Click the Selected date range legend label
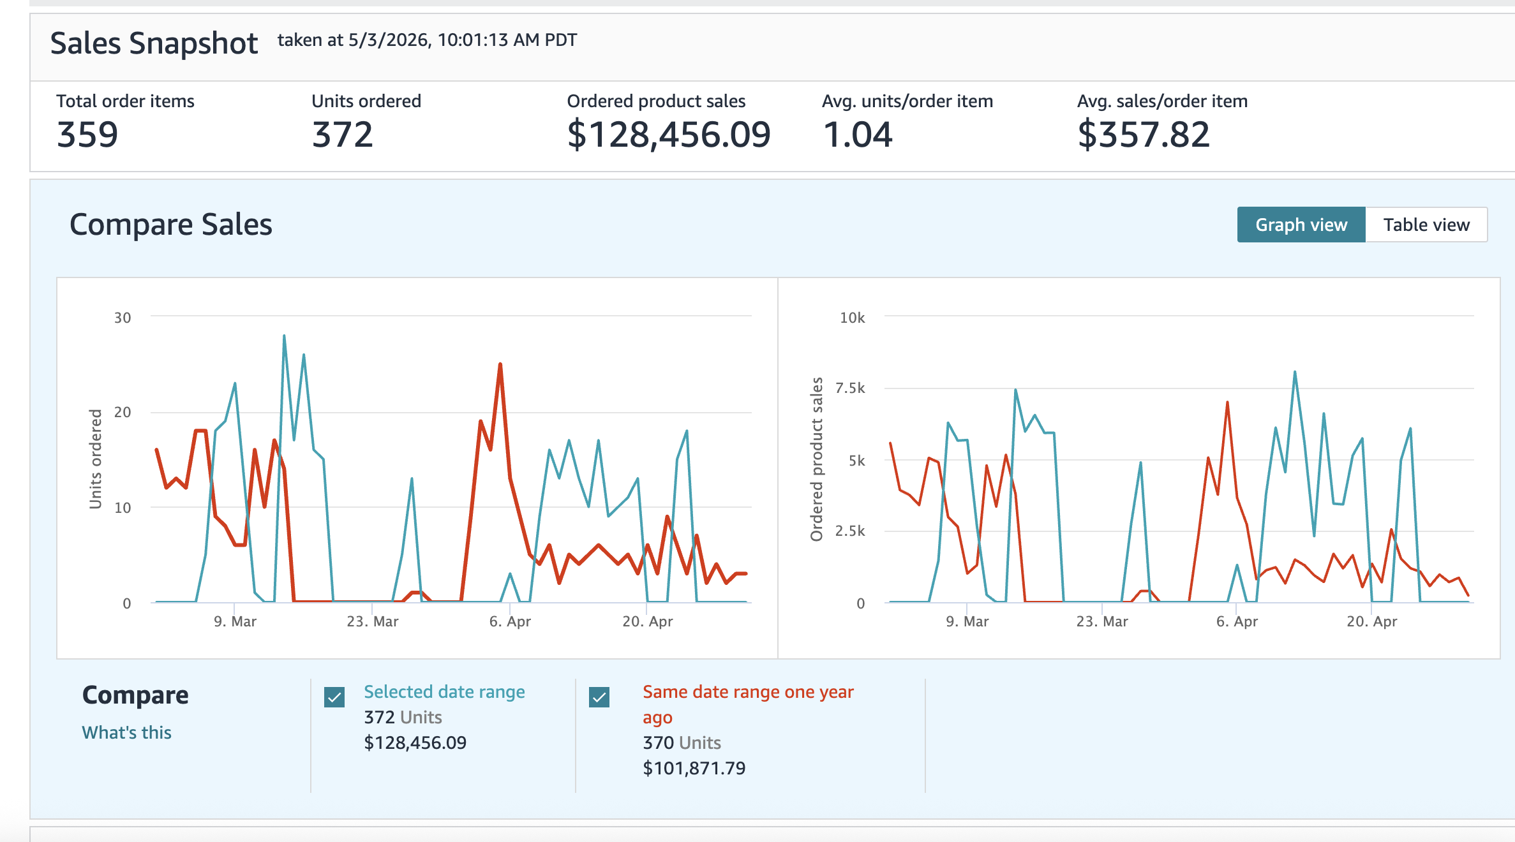The image size is (1515, 842). [x=444, y=692]
